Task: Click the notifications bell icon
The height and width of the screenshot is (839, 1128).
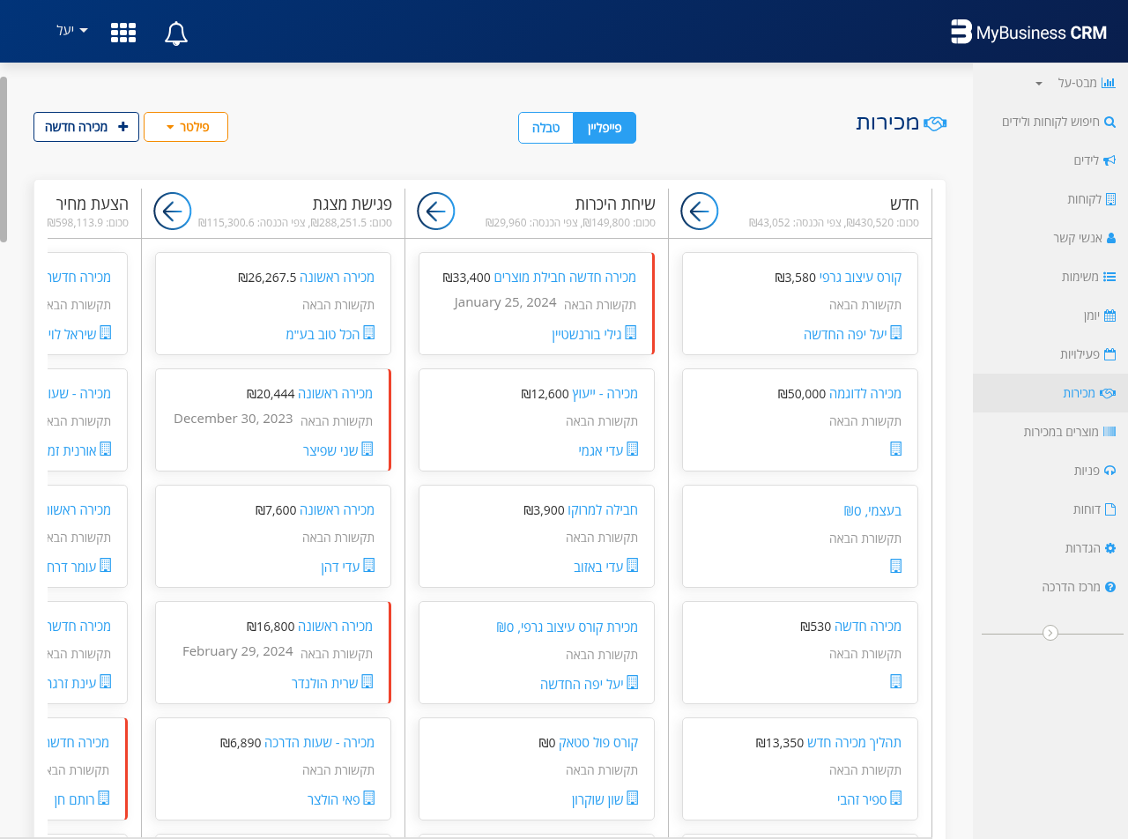Action: pyautogui.click(x=176, y=33)
